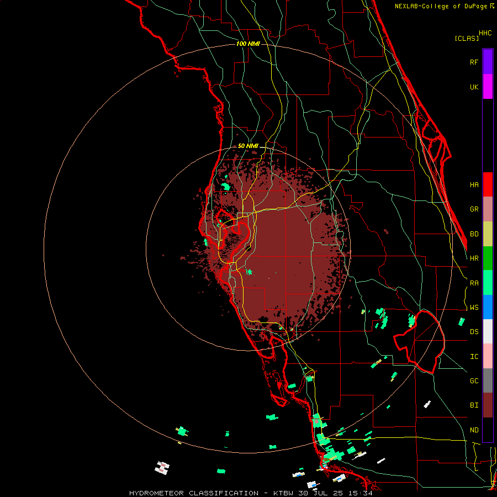Click the magenta UK legend color swatch
This screenshot has height=497, width=497.
[488, 87]
